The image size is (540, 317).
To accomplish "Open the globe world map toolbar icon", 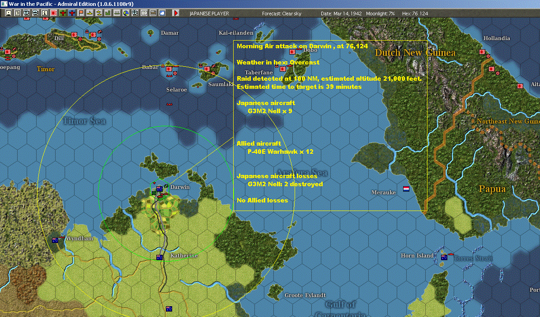I will (x=126, y=13).
